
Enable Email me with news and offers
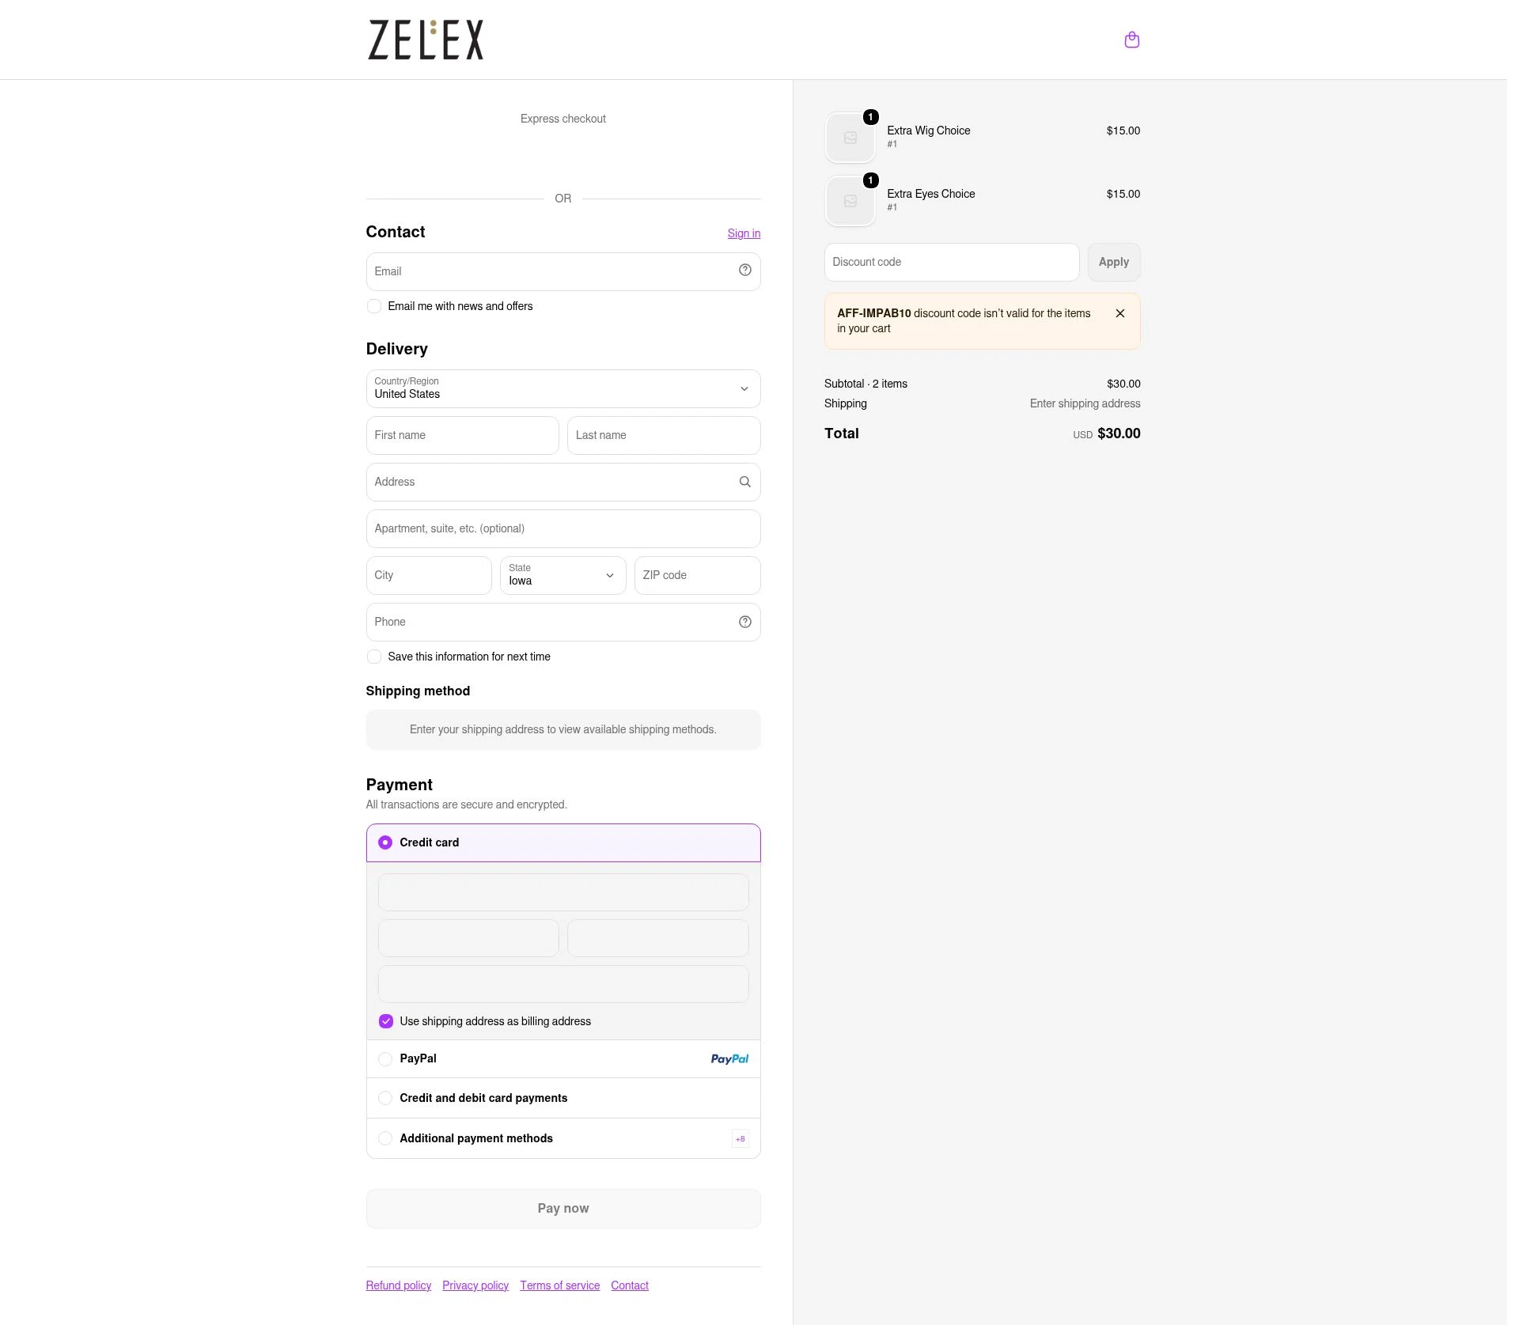pyautogui.click(x=374, y=306)
